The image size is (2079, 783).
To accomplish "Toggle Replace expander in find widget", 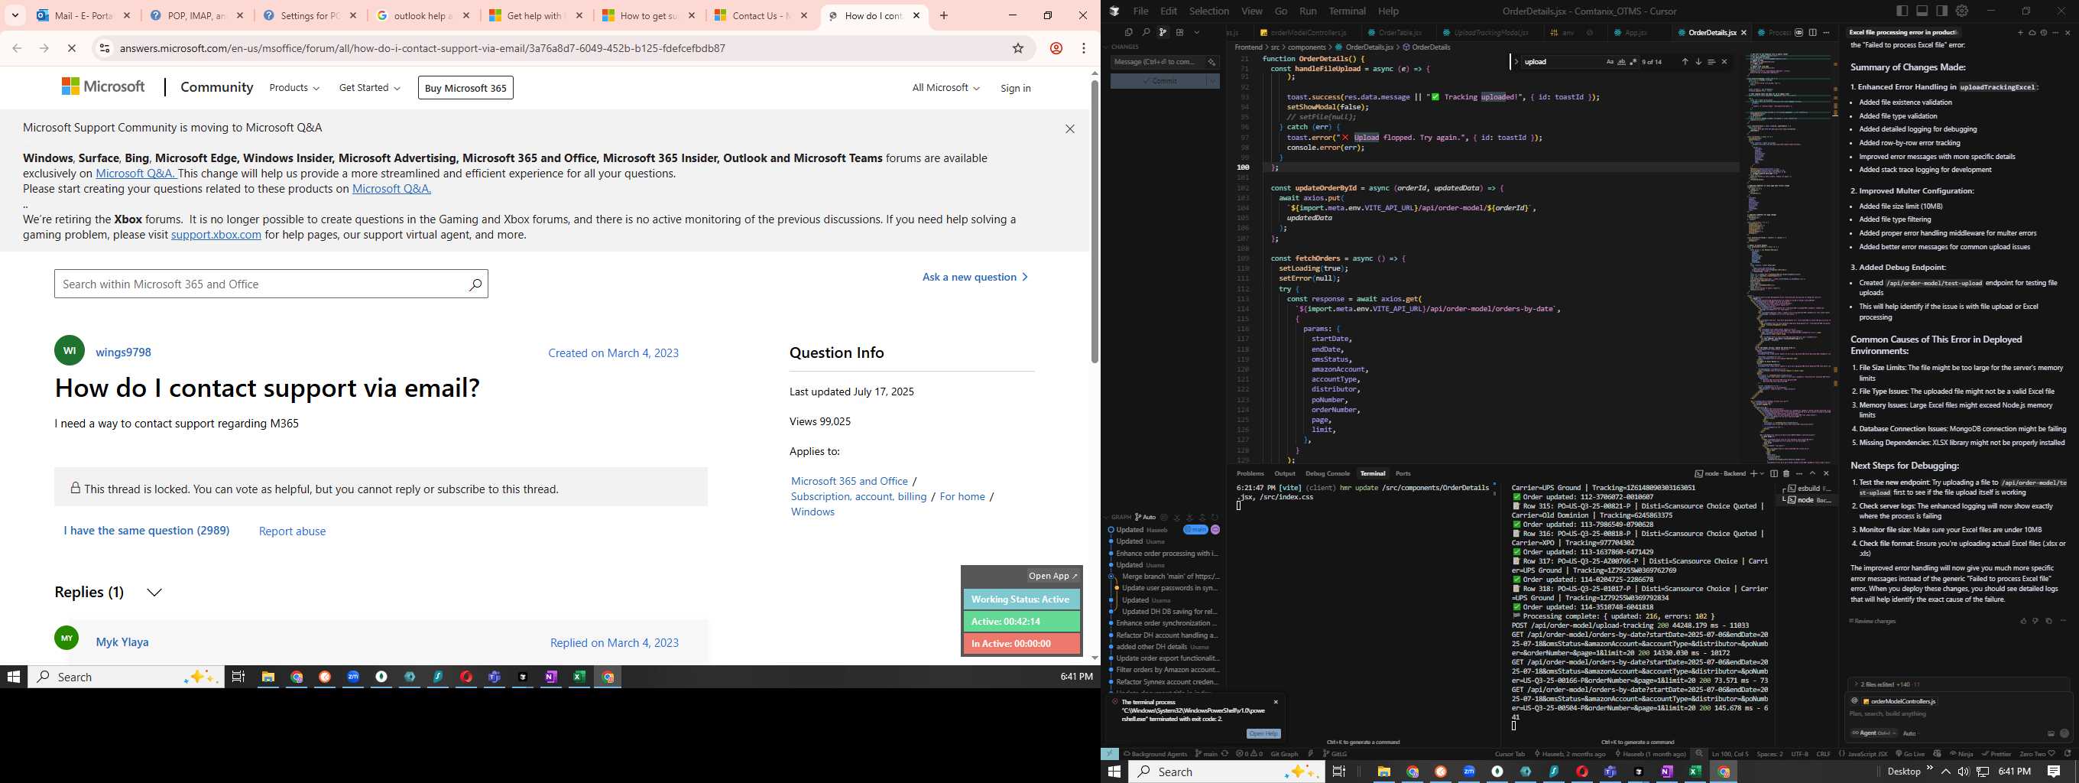I will (x=1516, y=62).
